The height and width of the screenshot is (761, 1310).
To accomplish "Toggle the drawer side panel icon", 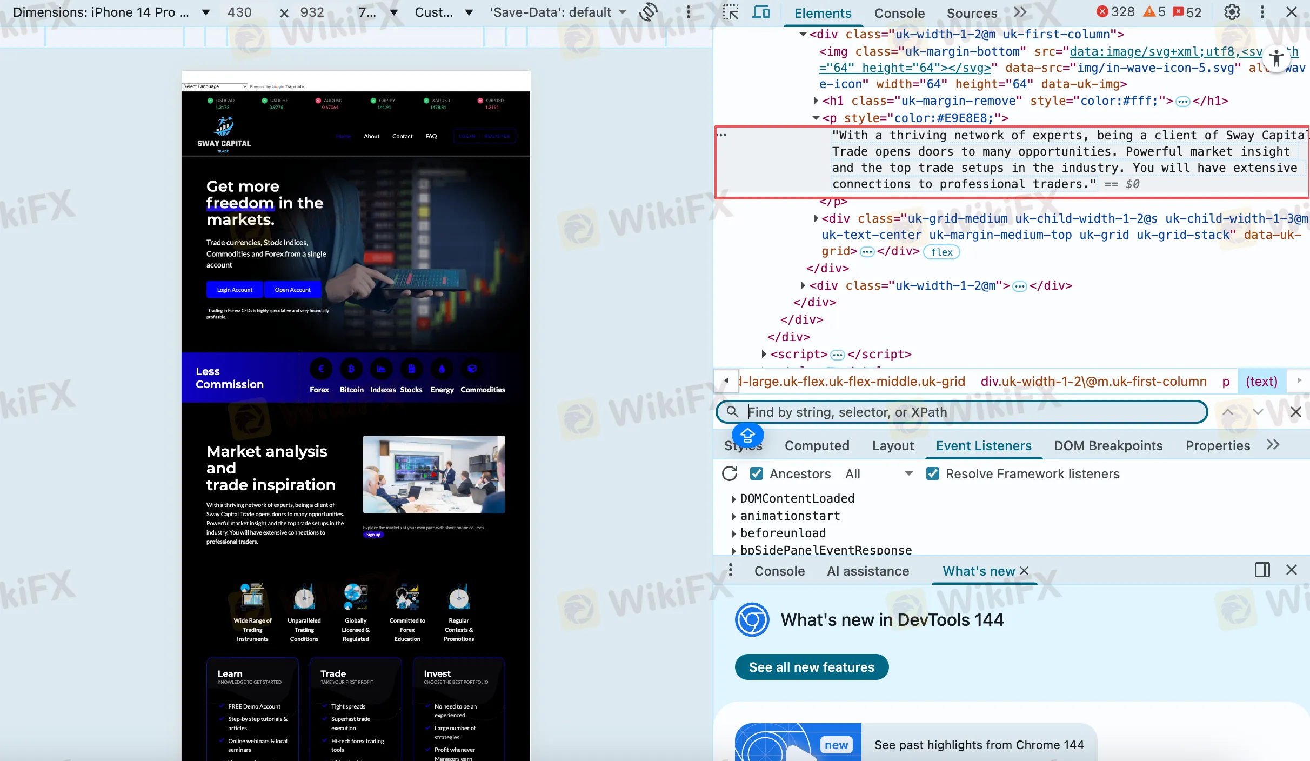I will [1262, 570].
